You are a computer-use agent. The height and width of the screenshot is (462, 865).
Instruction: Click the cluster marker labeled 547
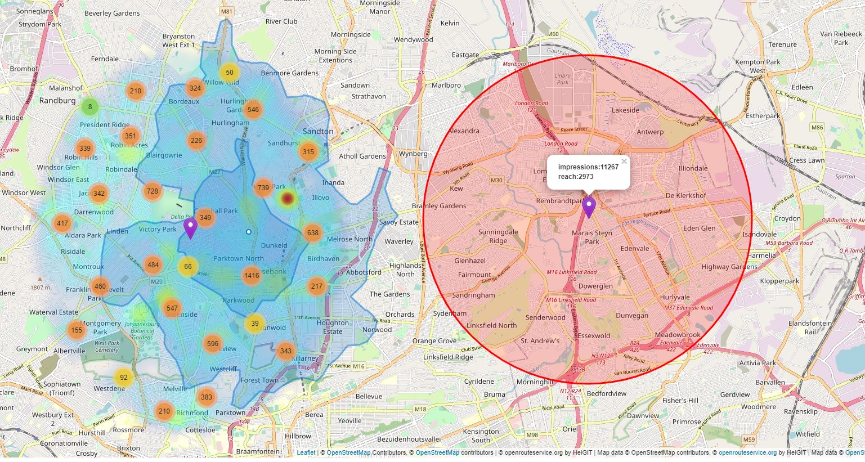coord(172,308)
